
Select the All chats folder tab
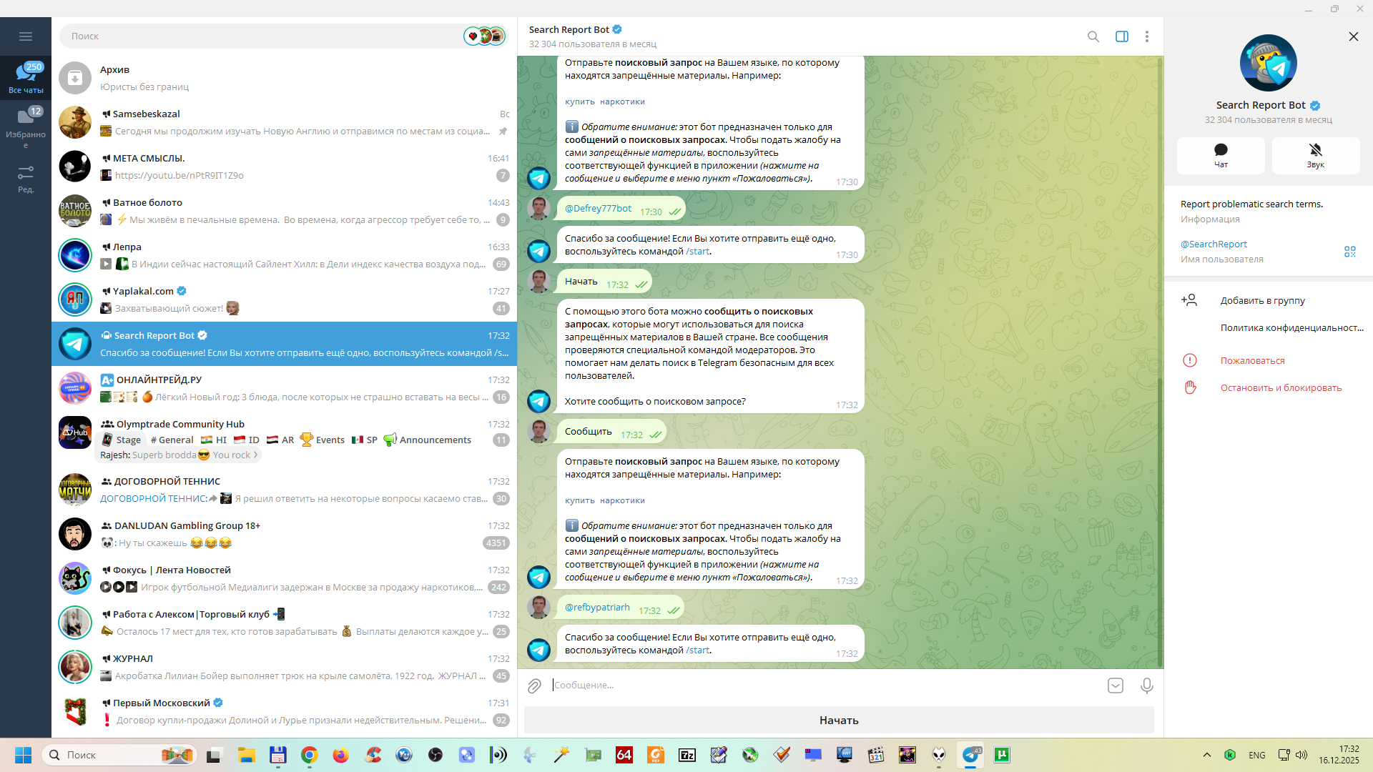tap(26, 77)
